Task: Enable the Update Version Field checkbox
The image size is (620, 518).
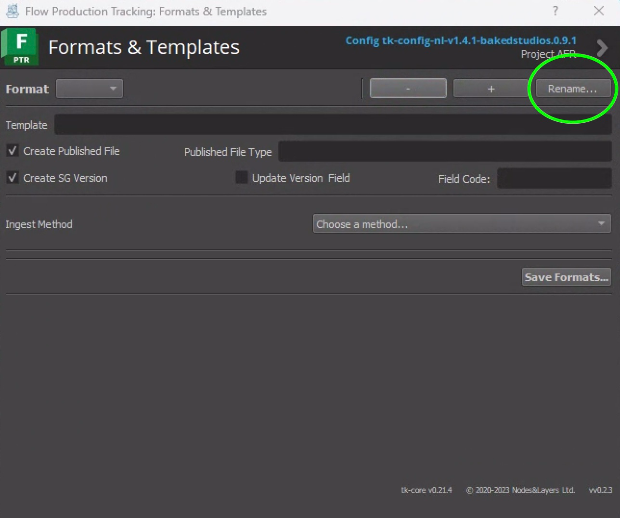Action: point(241,178)
